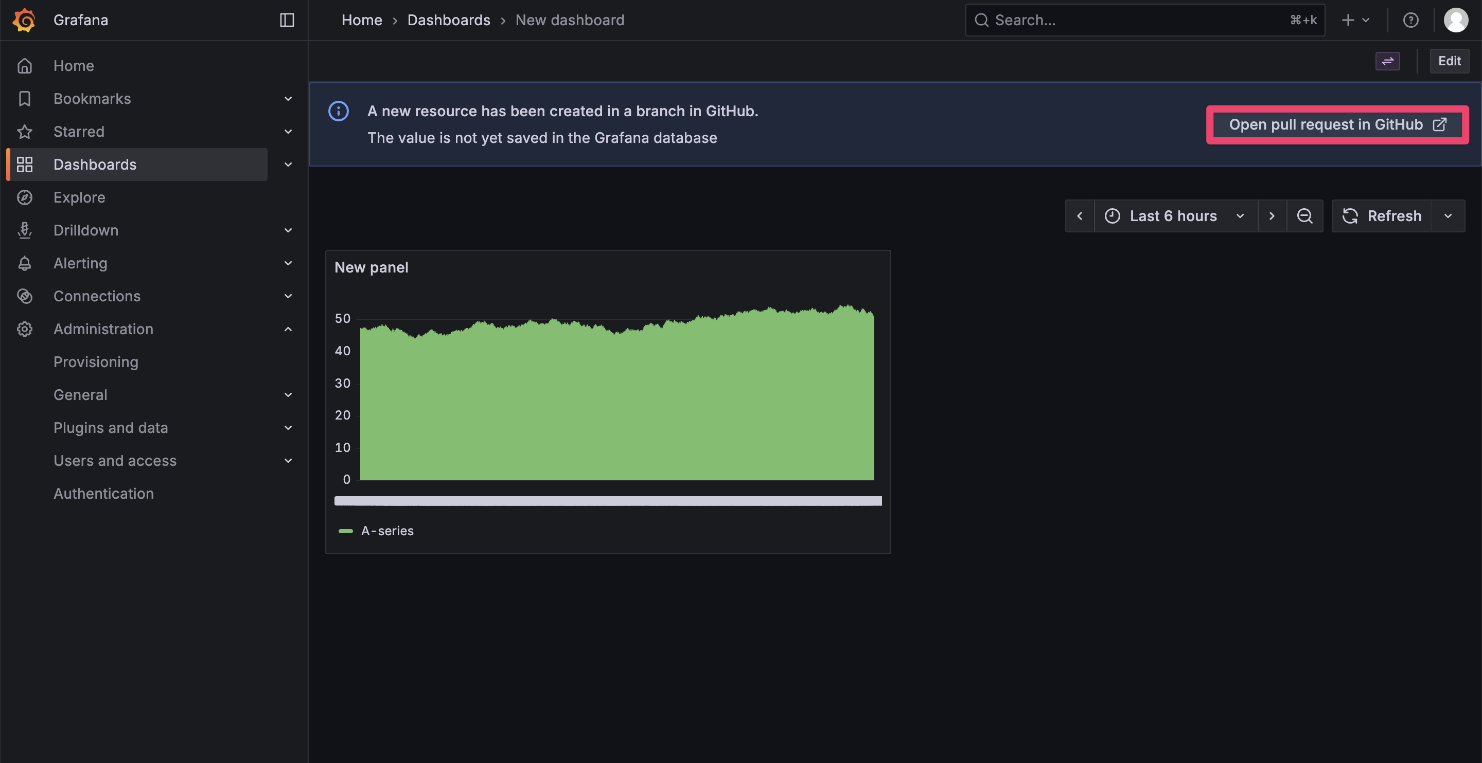The width and height of the screenshot is (1482, 763).
Task: Click the Edit dashboard button
Action: pos(1449,61)
